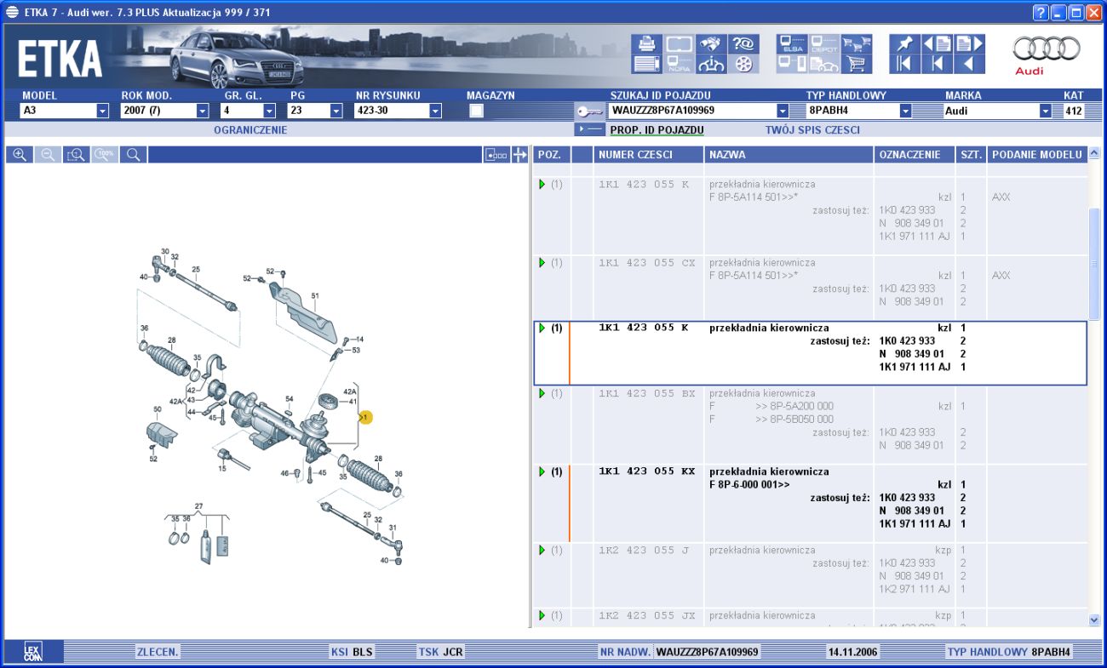Click the KAT field showing 412

click(x=1073, y=111)
